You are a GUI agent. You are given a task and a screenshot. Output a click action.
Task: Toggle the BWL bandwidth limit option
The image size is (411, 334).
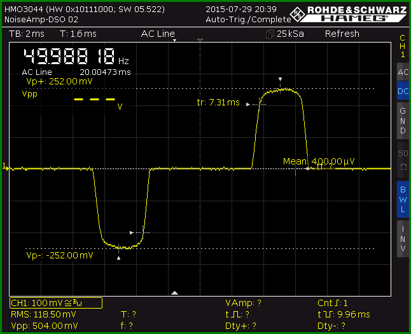(403, 199)
